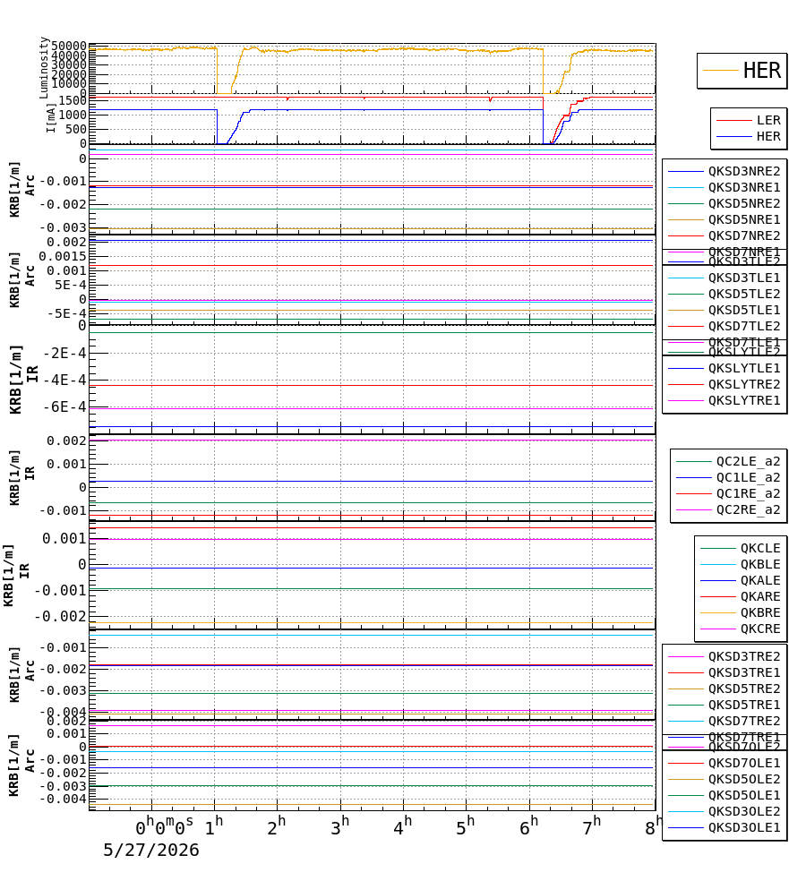Choose the QKALE legend entry
This screenshot has height=881, width=806.
(760, 581)
